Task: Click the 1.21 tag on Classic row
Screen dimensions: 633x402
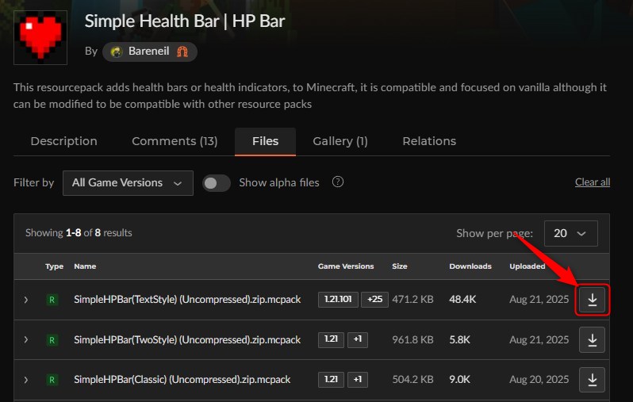Action: click(331, 379)
